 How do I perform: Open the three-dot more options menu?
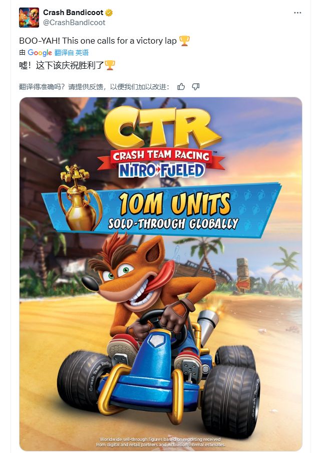(x=297, y=13)
